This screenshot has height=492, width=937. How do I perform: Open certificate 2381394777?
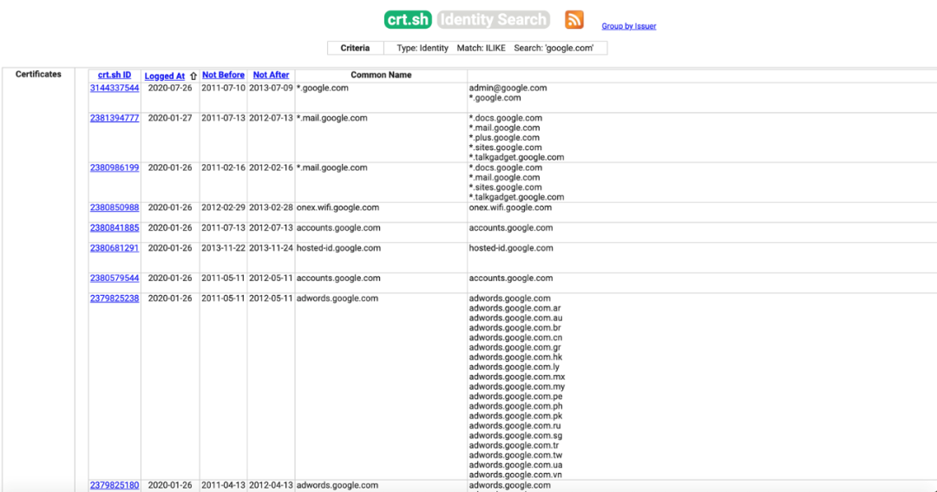pyautogui.click(x=115, y=118)
